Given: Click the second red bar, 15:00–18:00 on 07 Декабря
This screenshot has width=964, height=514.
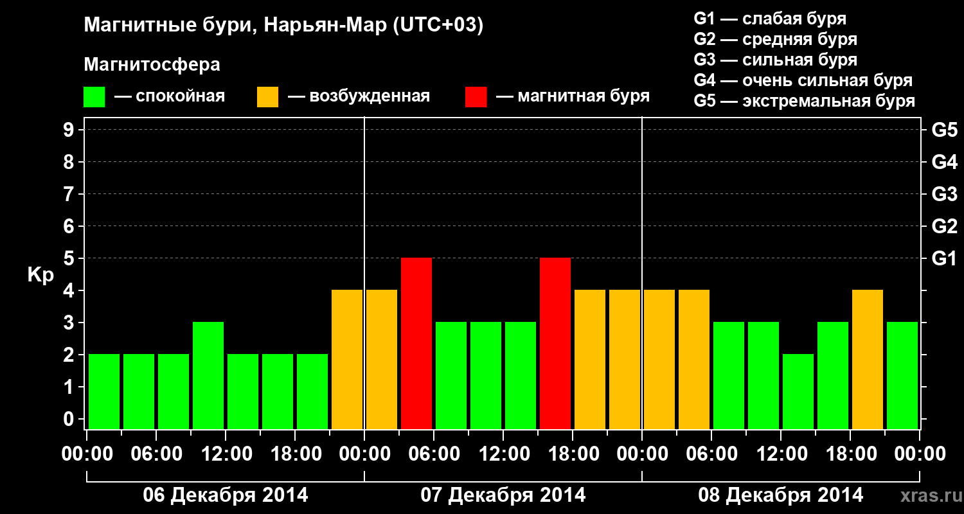Looking at the screenshot, I should click(x=555, y=343).
